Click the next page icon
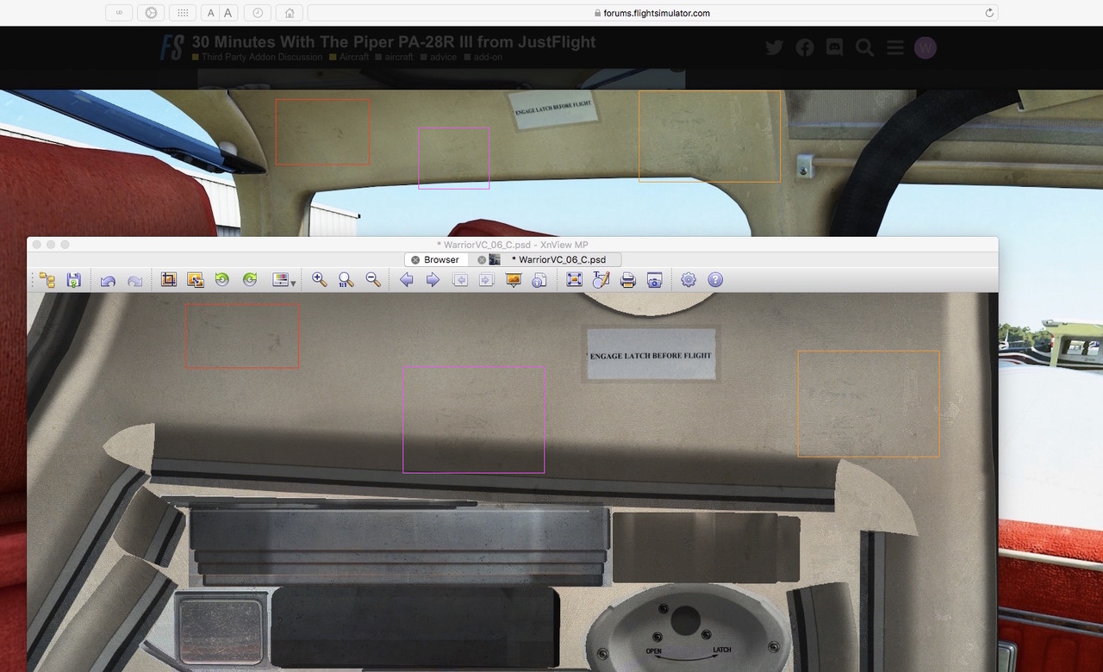This screenshot has width=1103, height=672. tap(487, 280)
